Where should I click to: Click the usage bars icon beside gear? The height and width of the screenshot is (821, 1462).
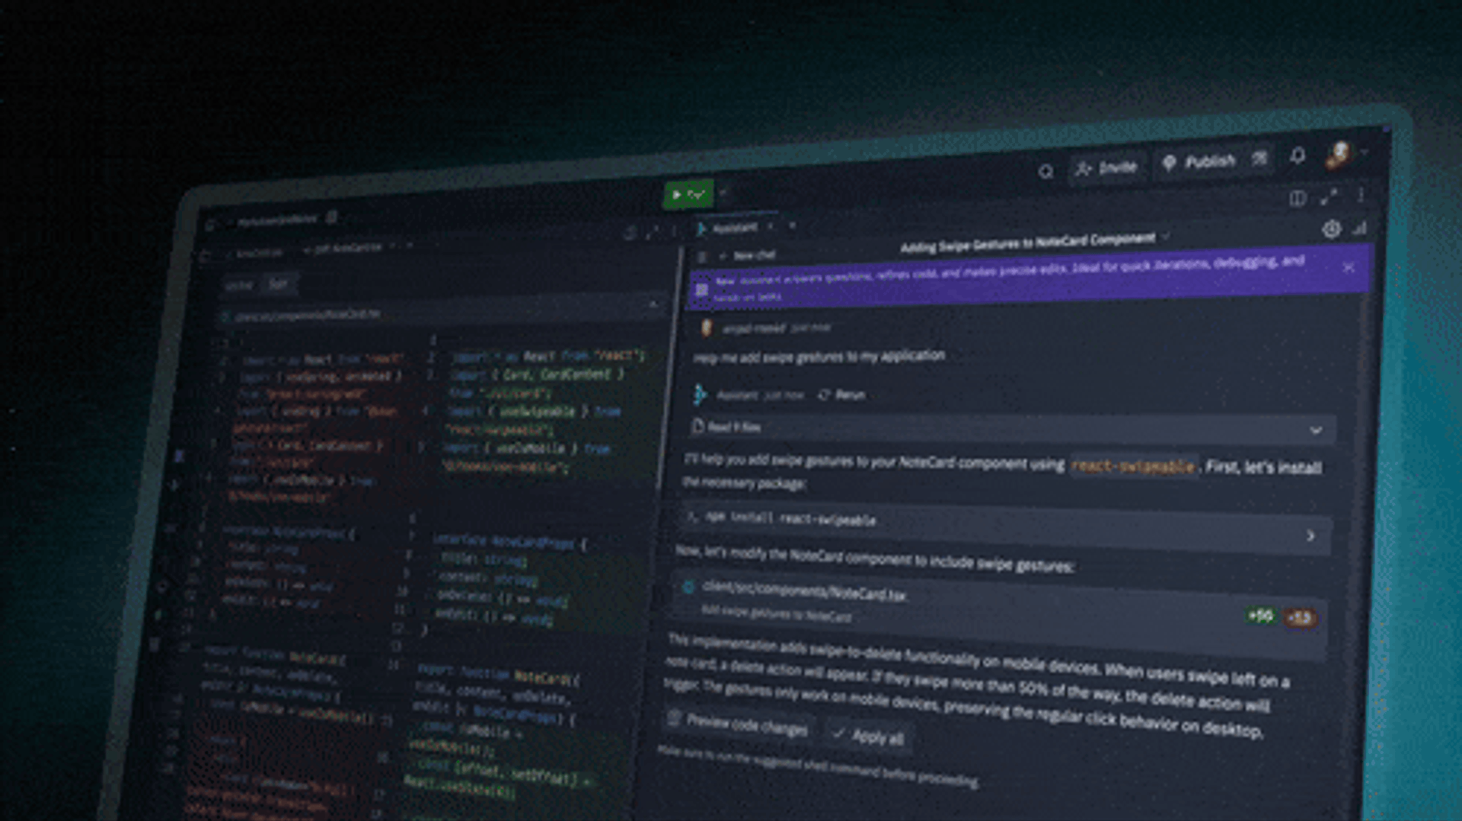(1360, 228)
